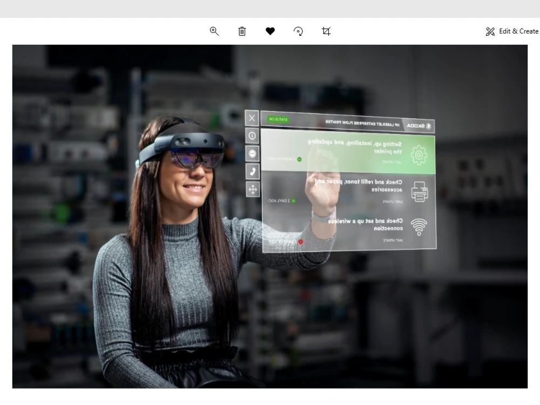Click the displayed photo of the woman with headset

point(270,217)
